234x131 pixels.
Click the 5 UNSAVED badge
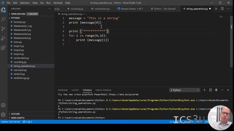coord(33,14)
